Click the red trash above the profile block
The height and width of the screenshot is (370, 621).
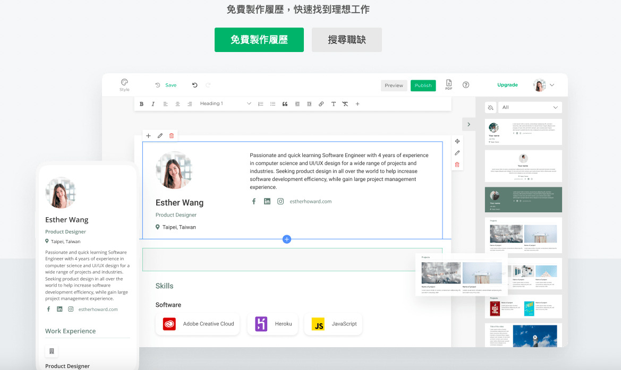172,136
